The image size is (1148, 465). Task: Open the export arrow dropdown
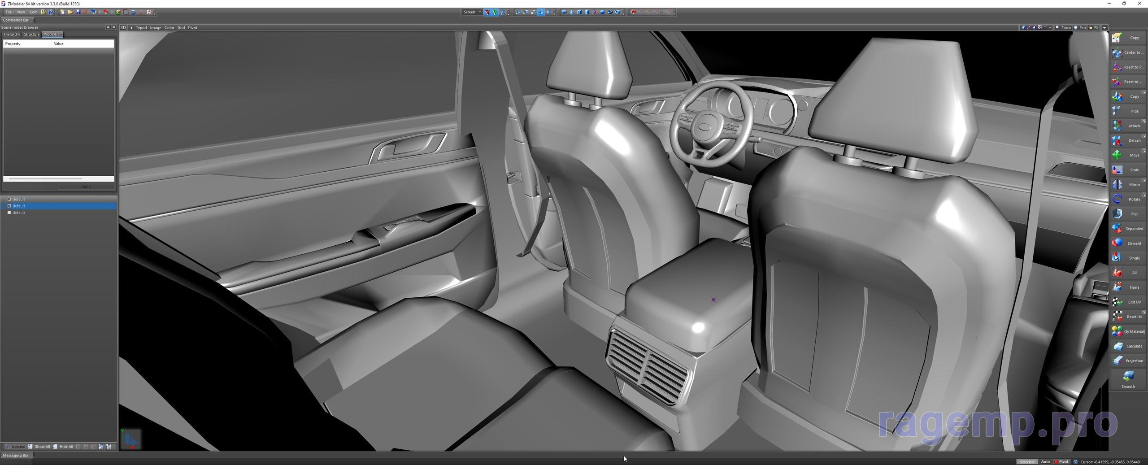pyautogui.click(x=112, y=12)
